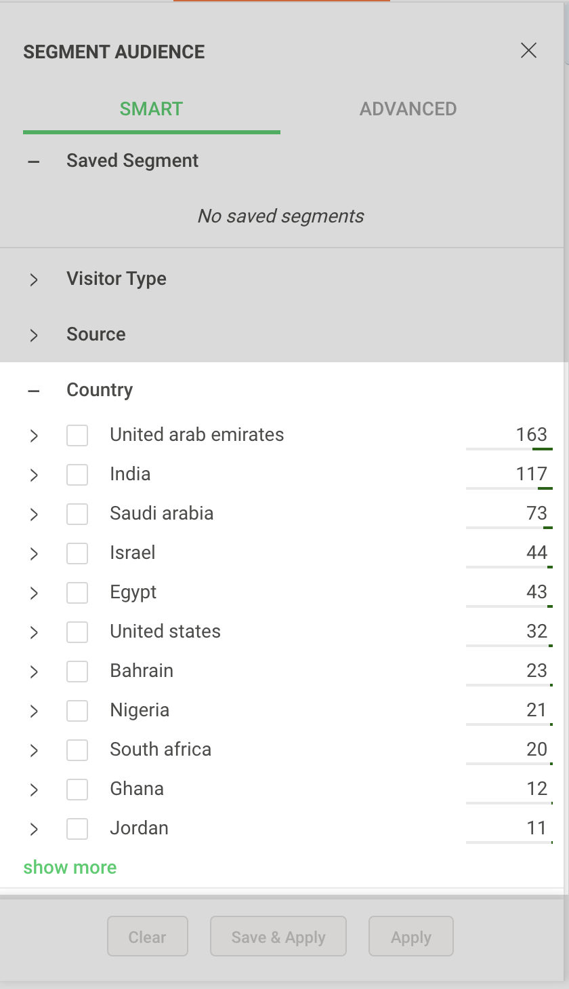
Task: Check the United arab emirates checkbox
Action: (x=77, y=435)
